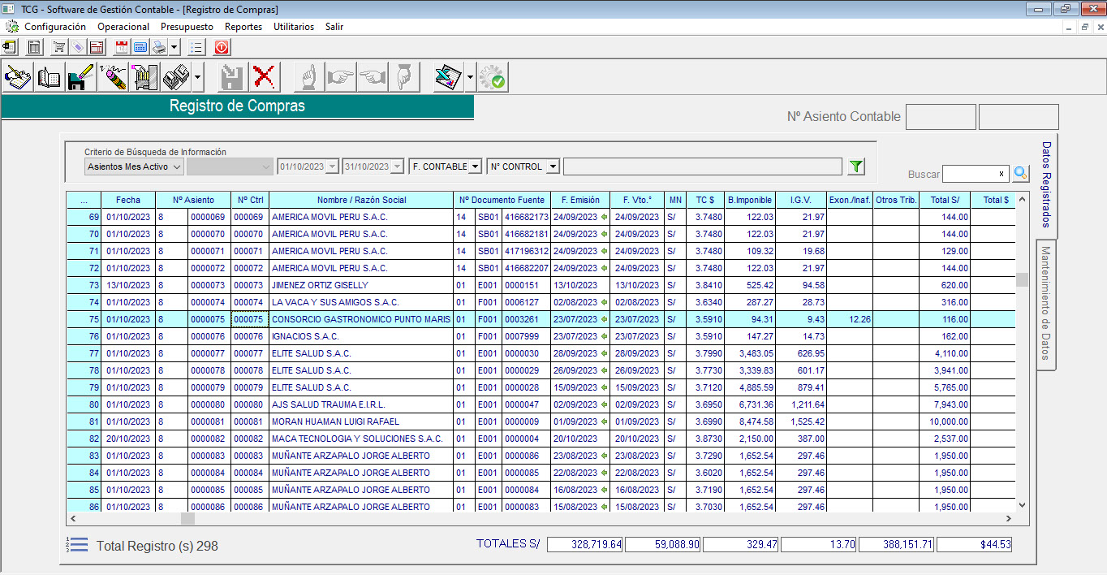Click the open book icon
This screenshot has height=575, width=1107.
click(x=49, y=78)
